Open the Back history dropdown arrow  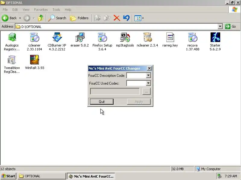[x=20, y=18]
